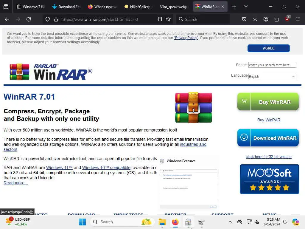Click the Windows Features window preview
The height and width of the screenshot is (229, 305).
(x=188, y=183)
